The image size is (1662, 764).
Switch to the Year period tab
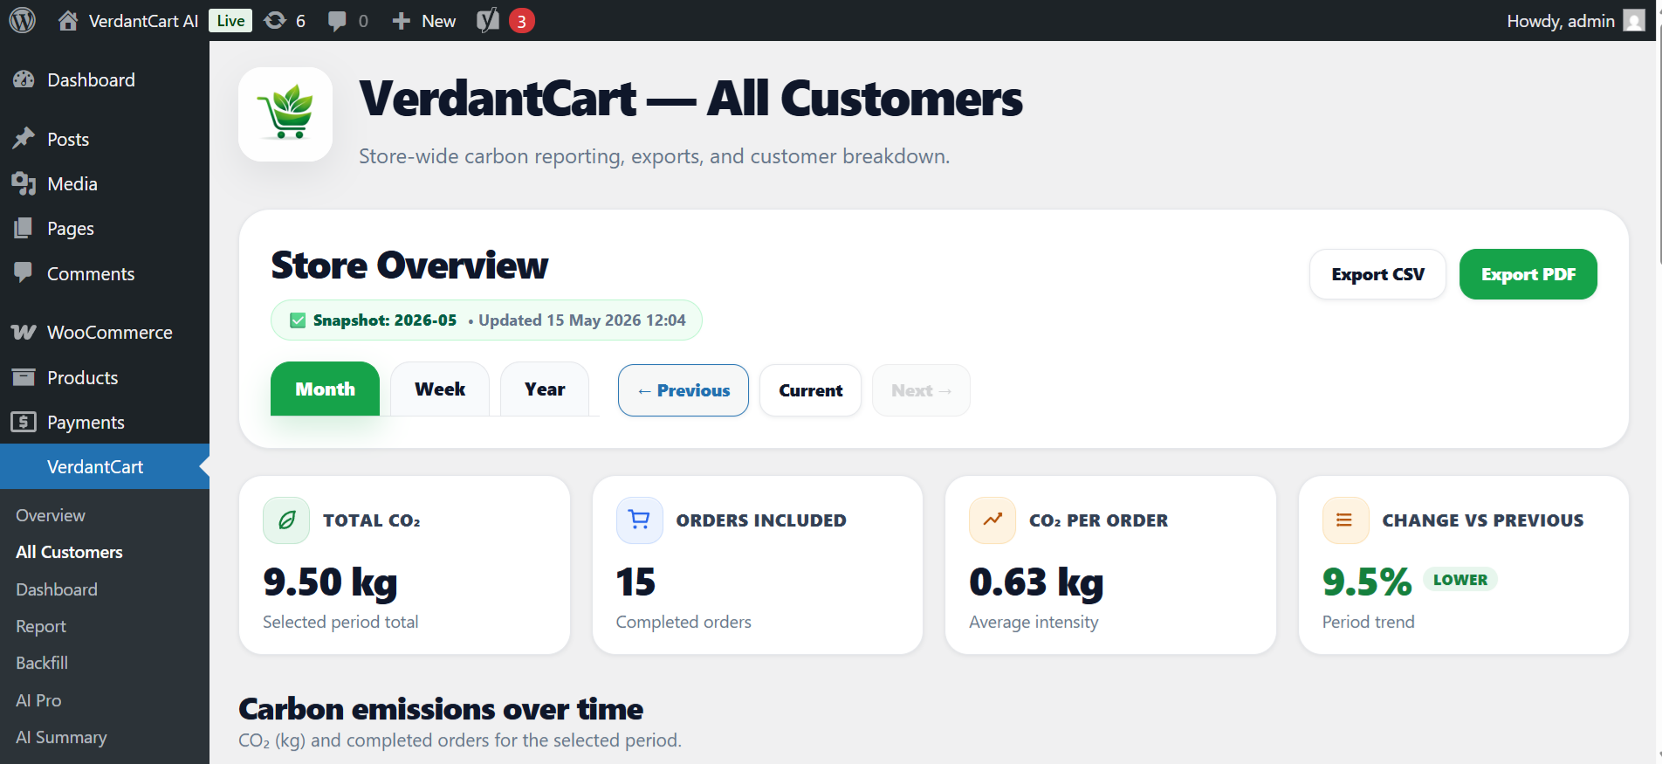(x=545, y=389)
